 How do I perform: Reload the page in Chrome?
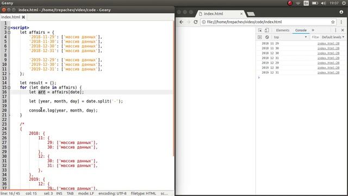(x=196, y=22)
